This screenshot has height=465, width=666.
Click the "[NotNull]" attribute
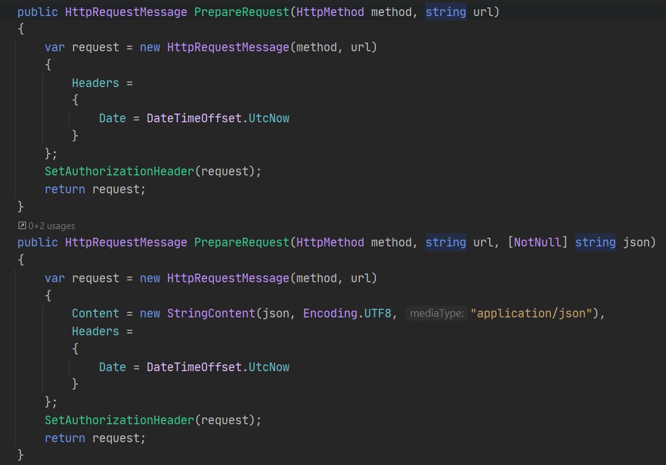[538, 243]
